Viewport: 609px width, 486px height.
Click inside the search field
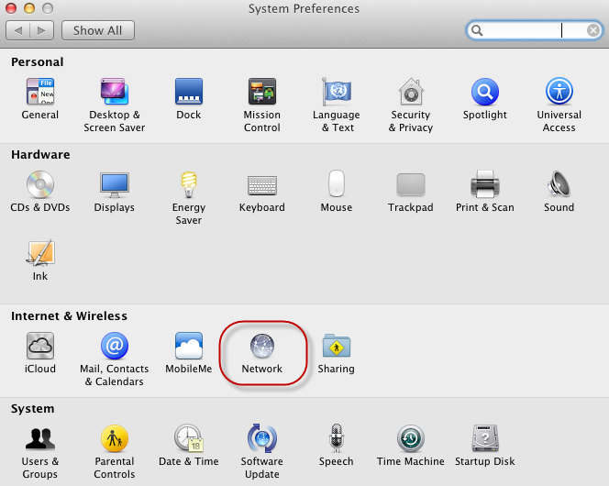click(x=535, y=30)
